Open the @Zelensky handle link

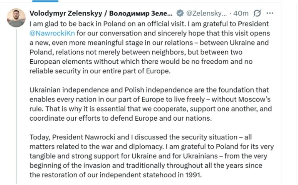click(x=206, y=13)
